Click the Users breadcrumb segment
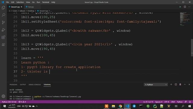193x109 pixels. (x=15, y=11)
